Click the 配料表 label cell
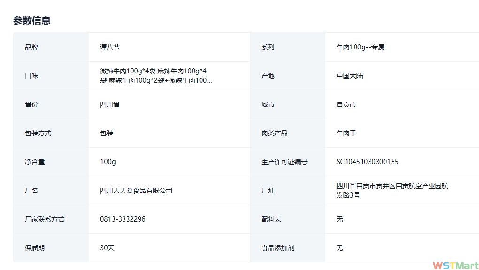 pos(271,219)
